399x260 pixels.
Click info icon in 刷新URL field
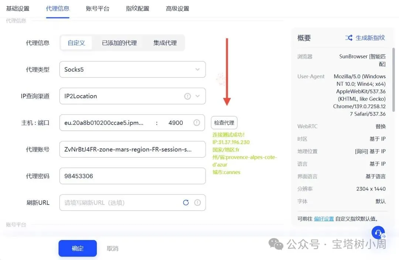pos(198,202)
